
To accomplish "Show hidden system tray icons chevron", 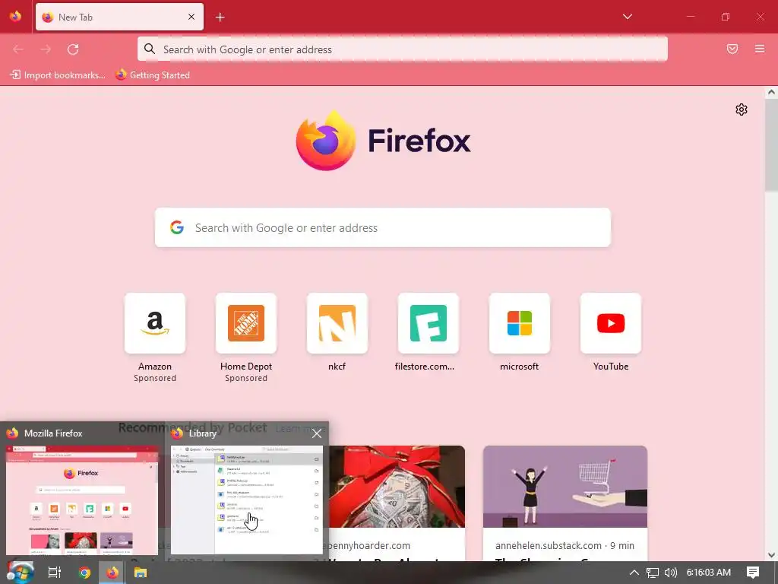I will 634,573.
